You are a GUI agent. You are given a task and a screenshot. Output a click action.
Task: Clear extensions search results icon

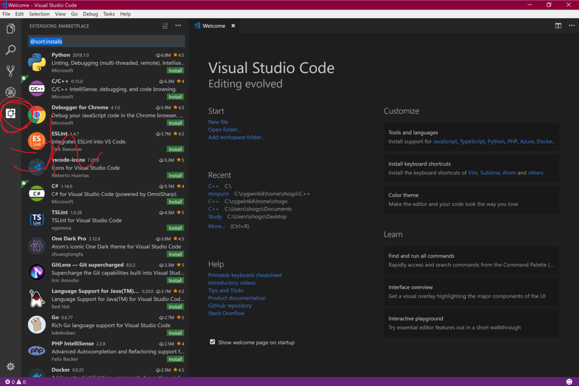165,25
